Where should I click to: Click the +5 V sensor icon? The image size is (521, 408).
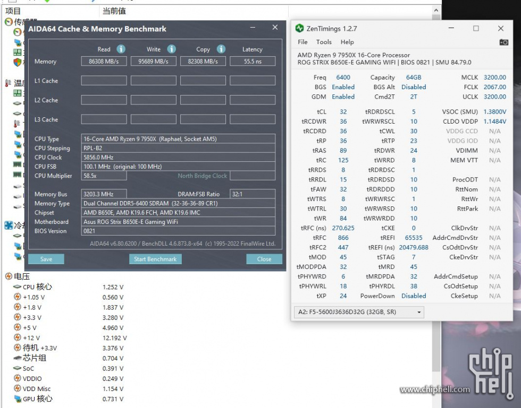[17, 327]
